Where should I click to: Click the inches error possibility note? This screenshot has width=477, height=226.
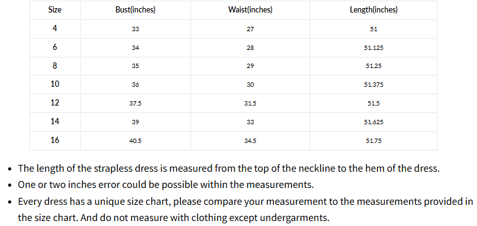coord(166,185)
